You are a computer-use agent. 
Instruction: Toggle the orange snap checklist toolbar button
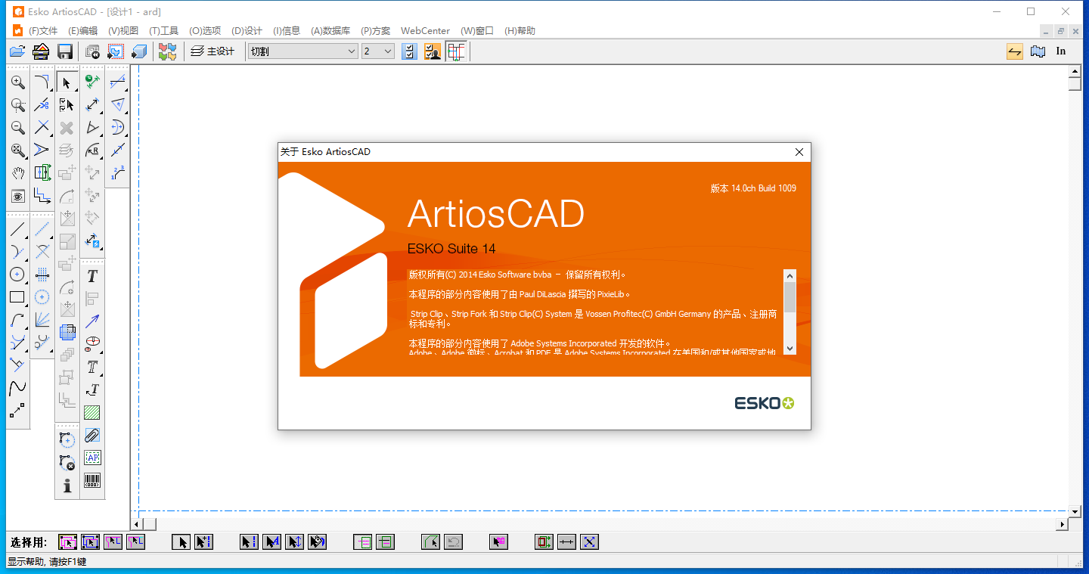(432, 51)
